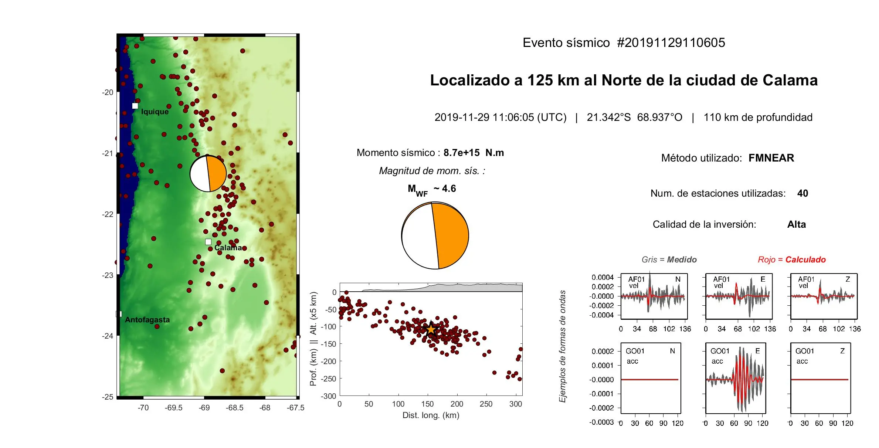Click the -300 depth tick label

pyautogui.click(x=328, y=396)
